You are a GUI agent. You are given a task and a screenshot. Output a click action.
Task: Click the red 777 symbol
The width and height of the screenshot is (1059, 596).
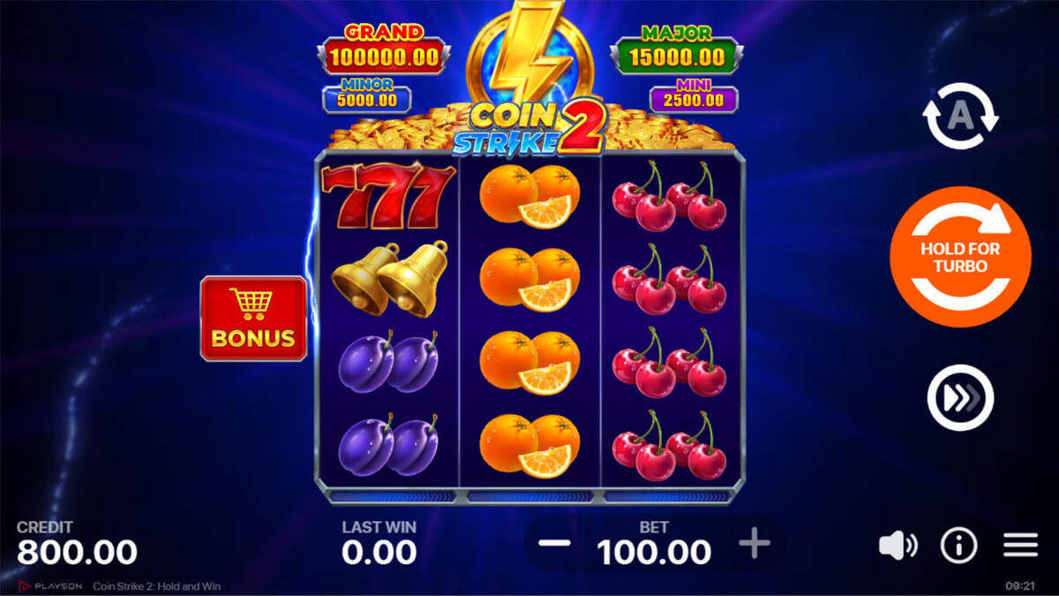(388, 196)
